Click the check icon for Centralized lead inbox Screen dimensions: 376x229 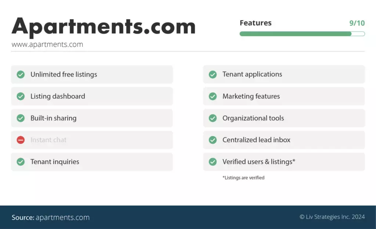coord(213,140)
